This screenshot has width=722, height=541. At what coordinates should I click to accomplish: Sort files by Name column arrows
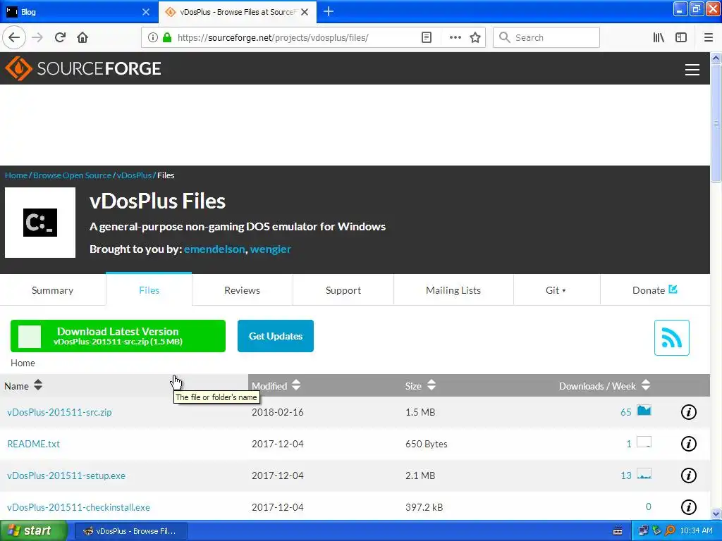point(38,385)
